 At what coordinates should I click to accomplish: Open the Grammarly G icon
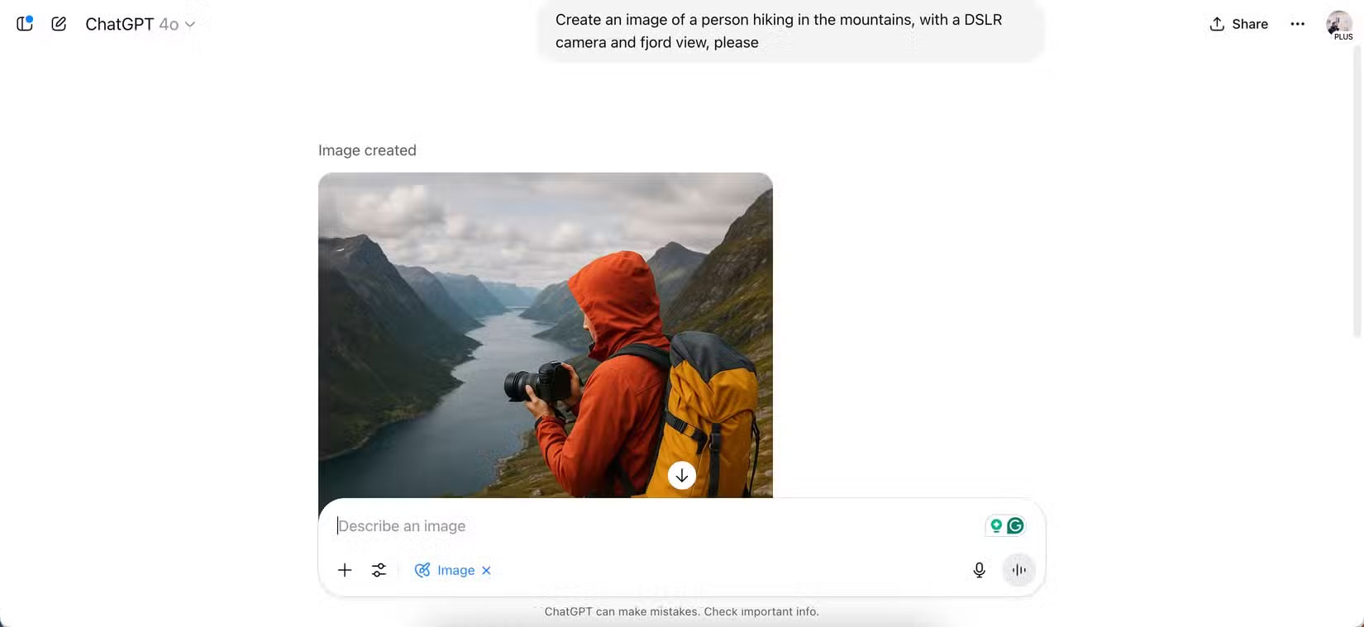point(1015,525)
